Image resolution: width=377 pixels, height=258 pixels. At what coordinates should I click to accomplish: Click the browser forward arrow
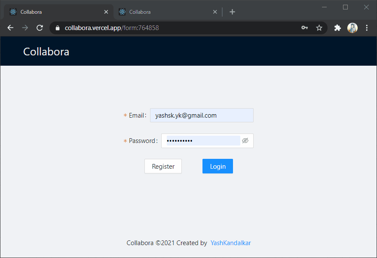25,28
